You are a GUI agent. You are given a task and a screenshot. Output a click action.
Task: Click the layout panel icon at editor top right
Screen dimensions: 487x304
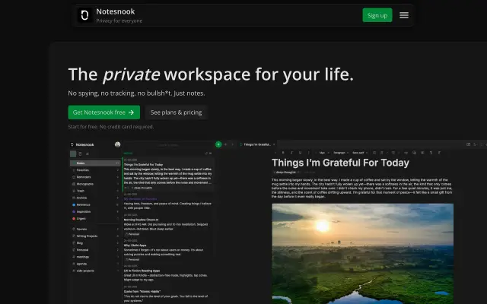click(x=468, y=144)
